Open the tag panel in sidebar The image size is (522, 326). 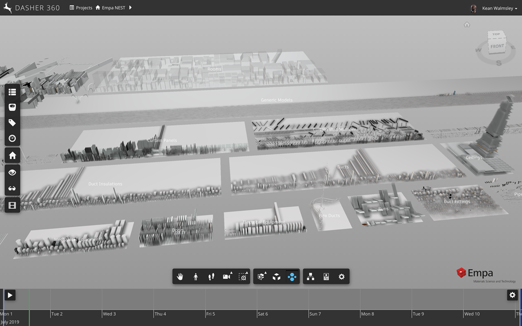[12, 123]
